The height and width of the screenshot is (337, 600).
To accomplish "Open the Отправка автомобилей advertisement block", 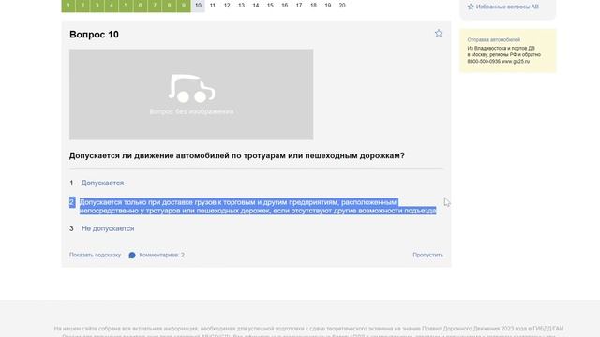I will pos(508,51).
